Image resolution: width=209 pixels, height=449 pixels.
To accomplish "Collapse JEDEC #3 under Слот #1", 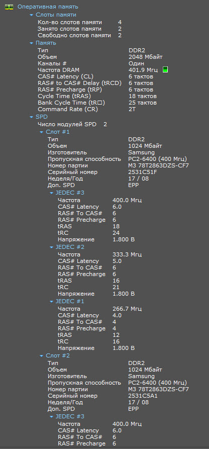I will [51, 193].
